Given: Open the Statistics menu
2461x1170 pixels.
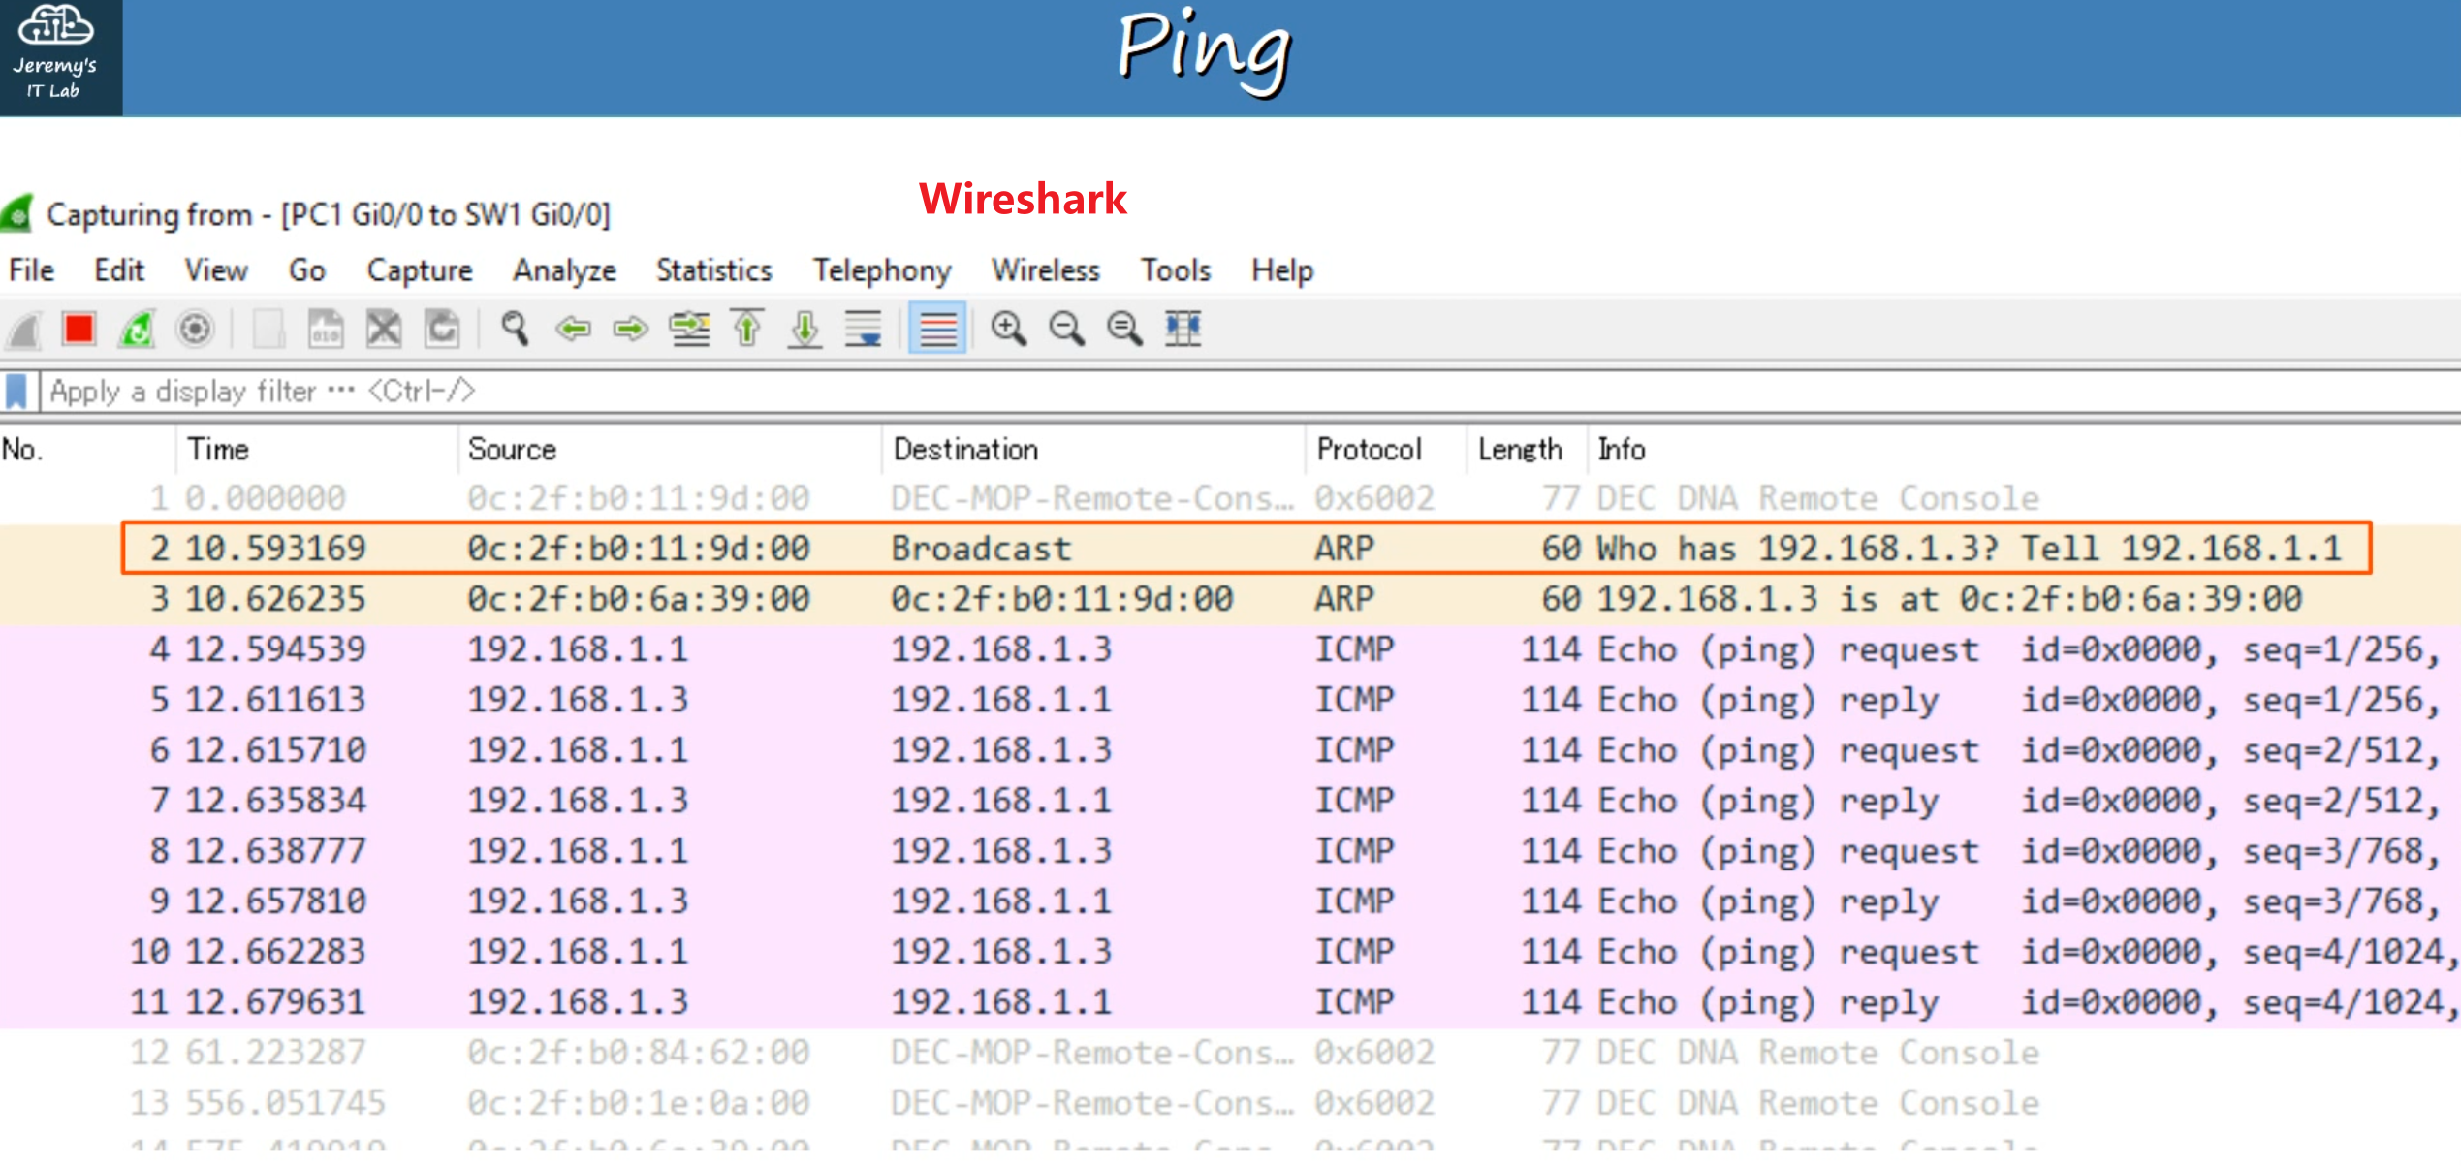Looking at the screenshot, I should [713, 270].
